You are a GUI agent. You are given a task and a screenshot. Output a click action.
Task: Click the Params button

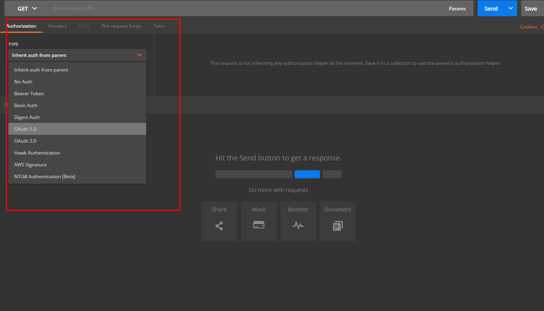click(457, 8)
